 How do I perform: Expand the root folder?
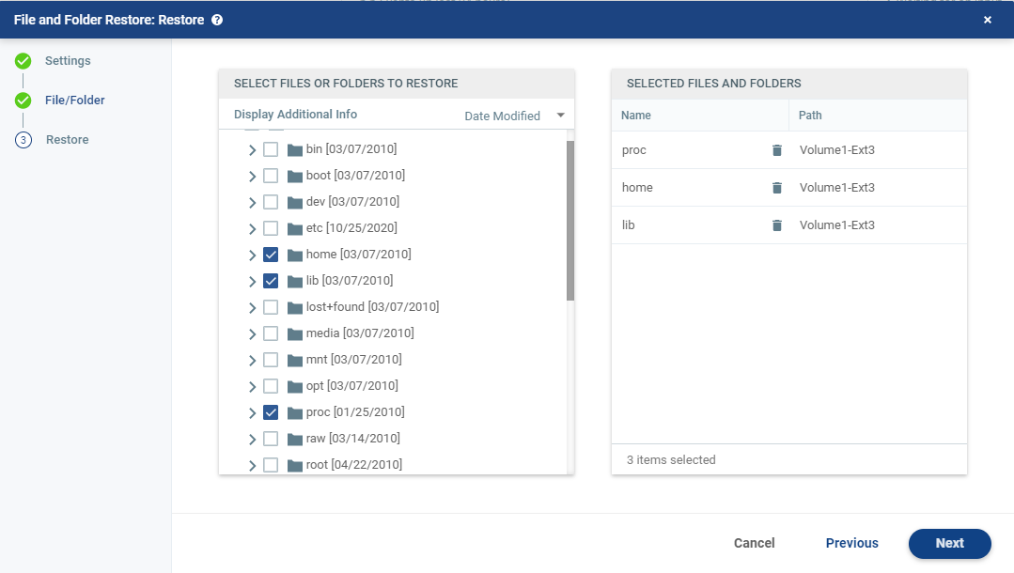tap(252, 466)
